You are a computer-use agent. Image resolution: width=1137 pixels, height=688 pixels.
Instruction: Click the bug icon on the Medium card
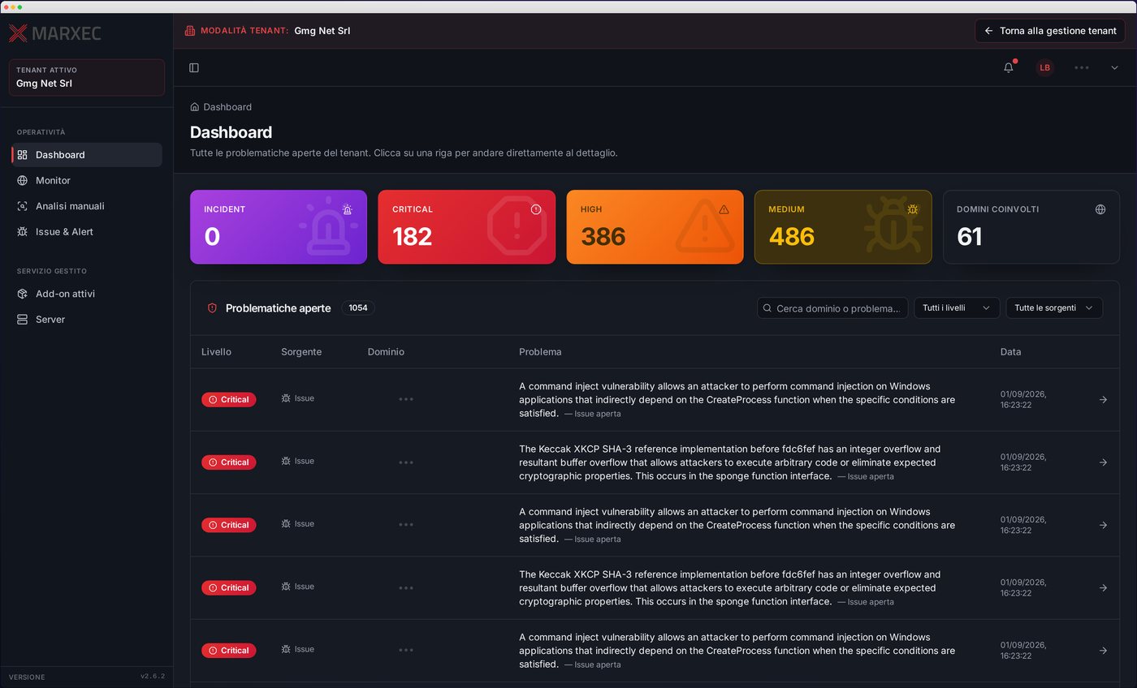913,209
